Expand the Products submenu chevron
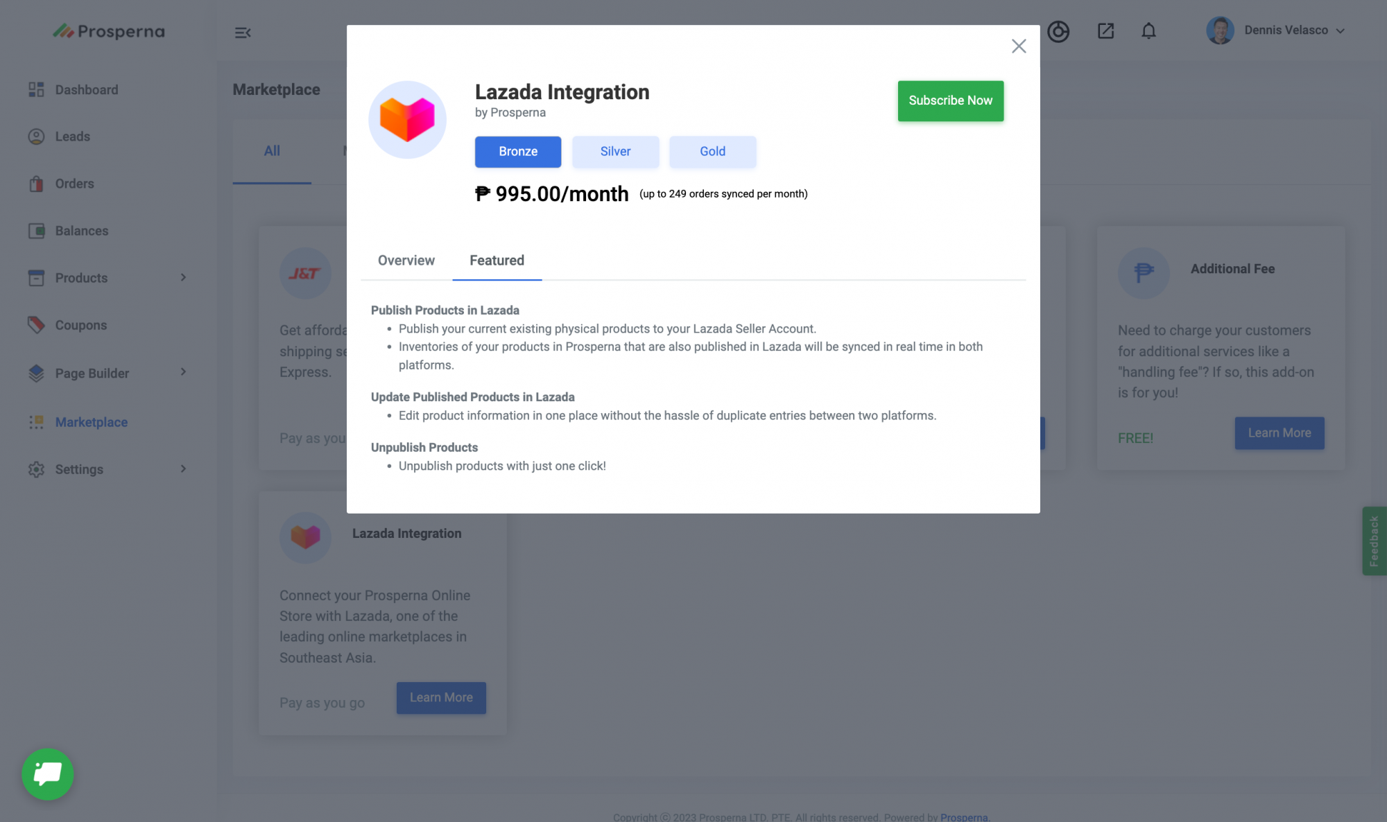1387x822 pixels. (x=183, y=277)
